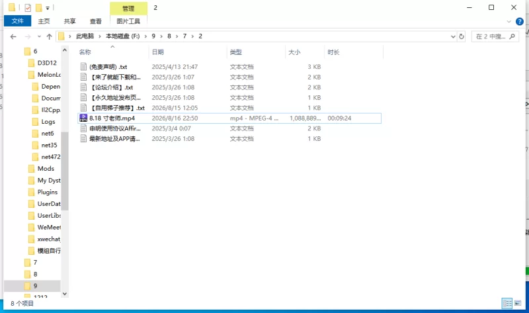The width and height of the screenshot is (529, 313).
Task: Click the navigation pane scroll down arrow
Action: [65, 294]
